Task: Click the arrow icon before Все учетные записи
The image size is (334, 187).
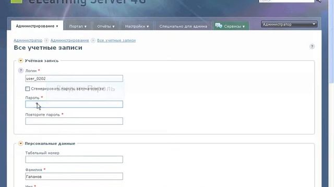Action: pos(93,41)
